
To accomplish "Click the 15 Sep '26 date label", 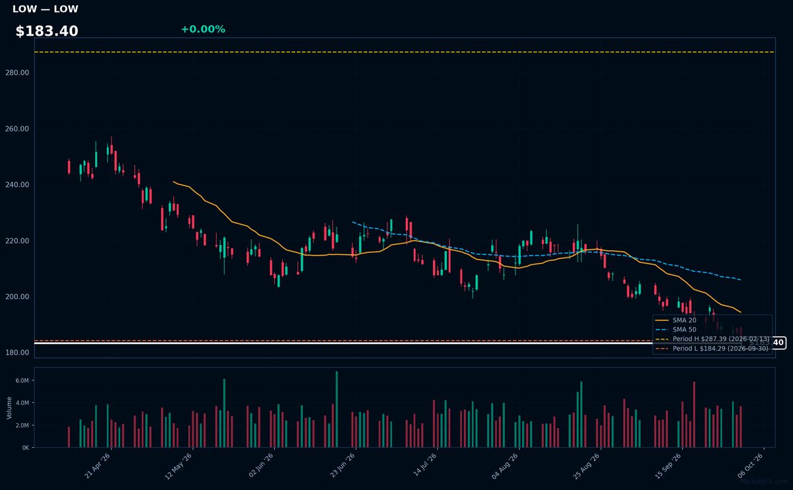I will coord(669,465).
